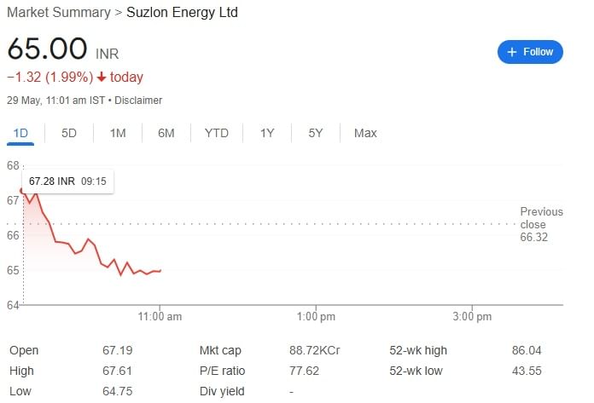
Task: Click the 67.28 INR tooltip
Action: coord(67,181)
